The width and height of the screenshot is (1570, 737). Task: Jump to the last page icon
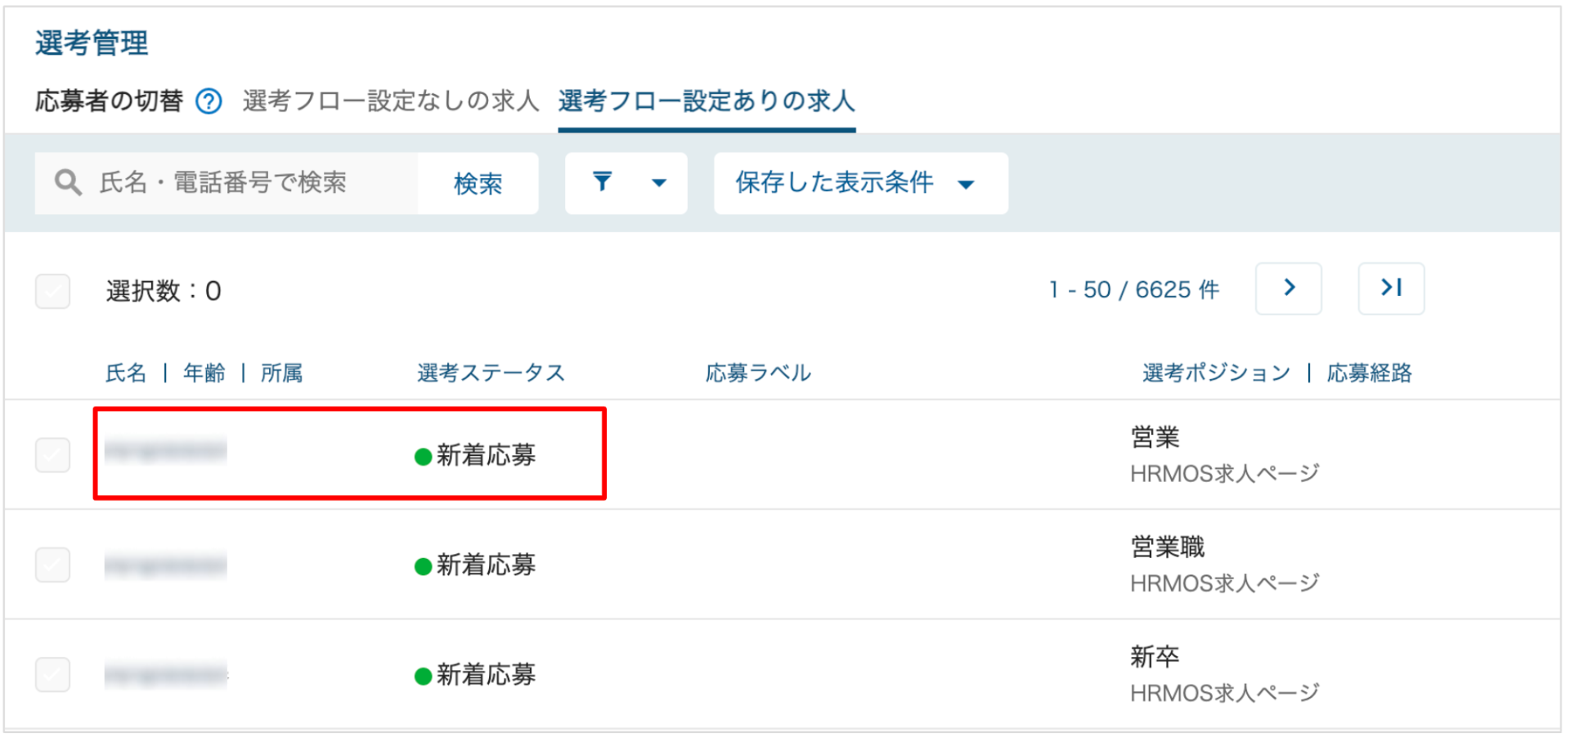click(x=1391, y=288)
